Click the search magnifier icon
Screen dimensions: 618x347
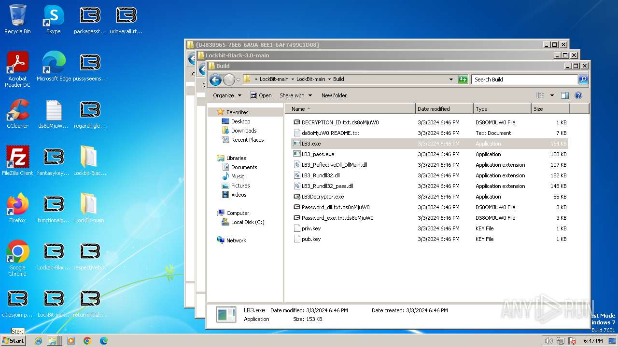pyautogui.click(x=583, y=80)
